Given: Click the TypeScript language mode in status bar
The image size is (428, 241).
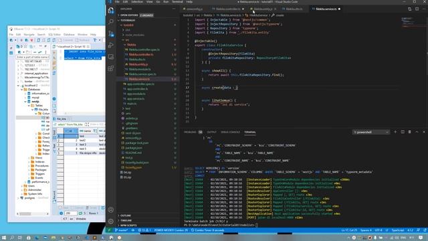Looking at the screenshot, I should click(398, 230).
